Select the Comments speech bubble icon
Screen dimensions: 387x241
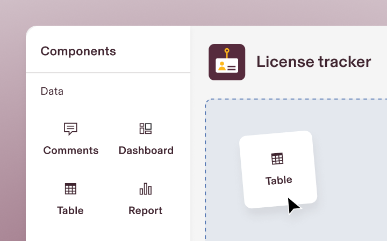(x=70, y=129)
